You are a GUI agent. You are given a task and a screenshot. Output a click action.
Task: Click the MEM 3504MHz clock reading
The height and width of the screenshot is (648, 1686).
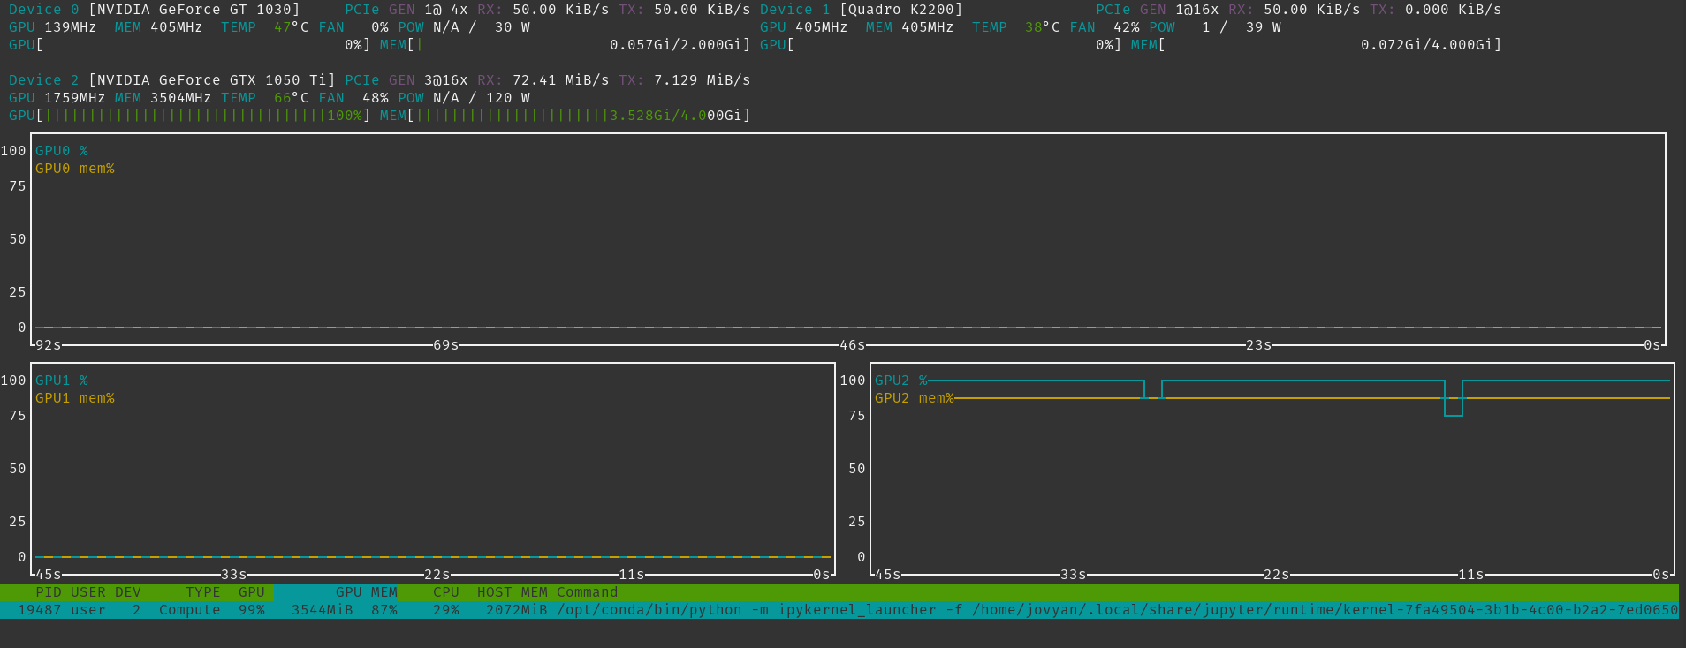click(x=163, y=98)
